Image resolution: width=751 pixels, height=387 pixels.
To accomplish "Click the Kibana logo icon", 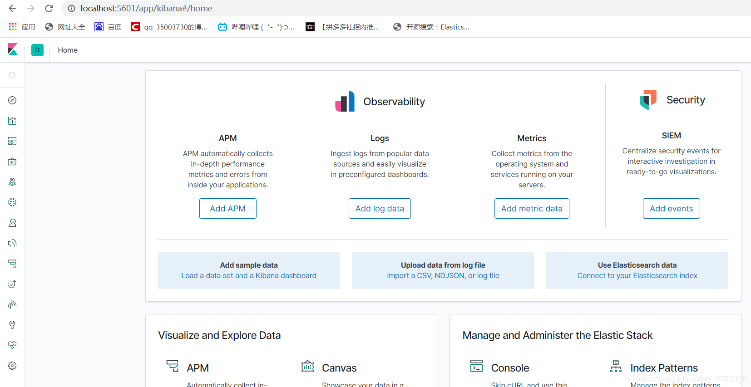I will [x=12, y=49].
